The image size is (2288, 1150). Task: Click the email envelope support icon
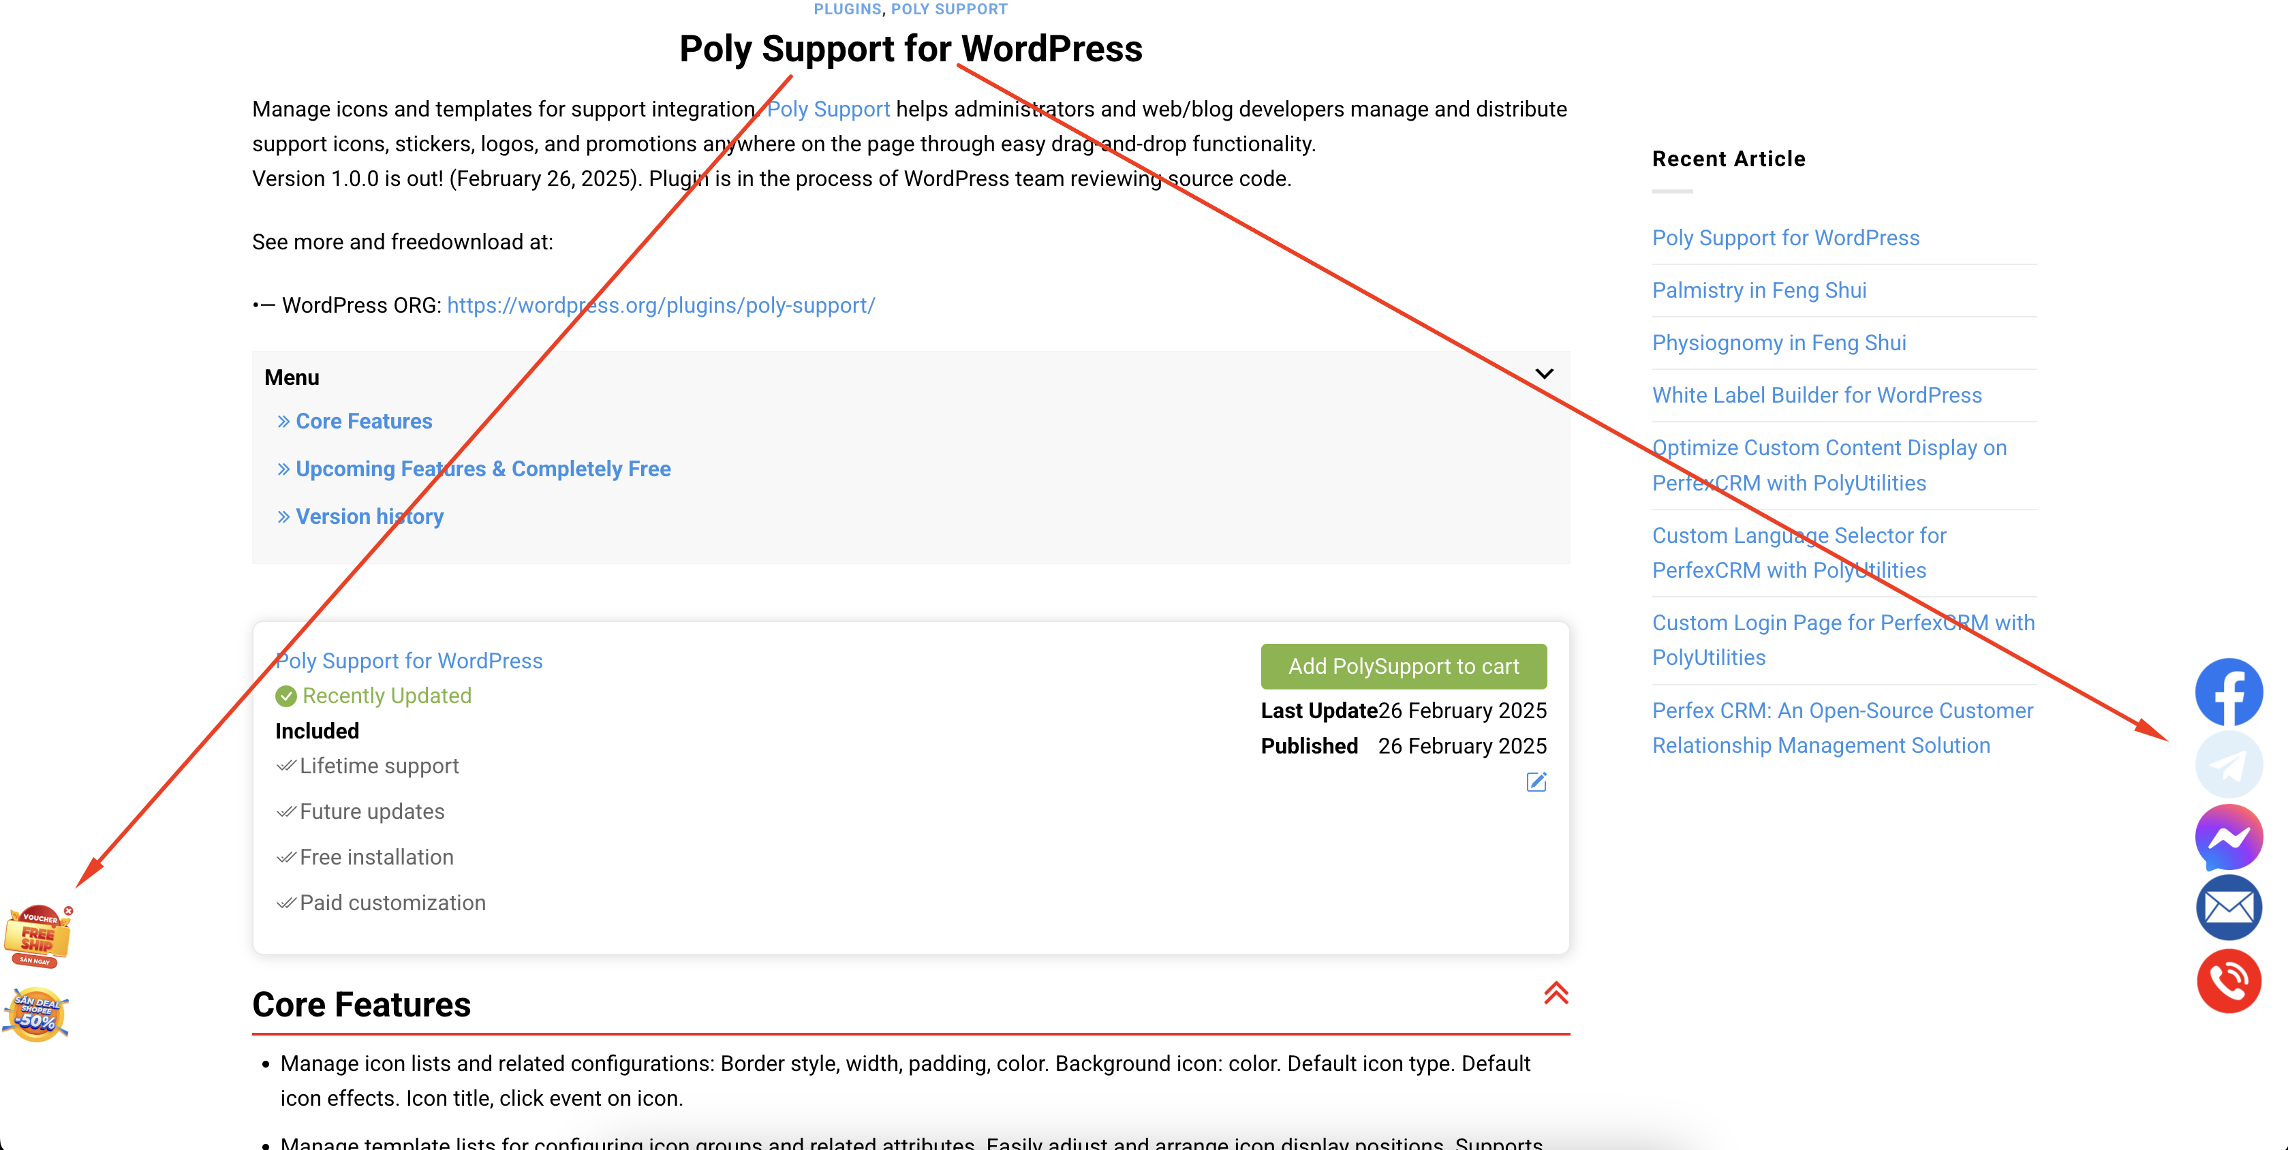(x=2229, y=907)
